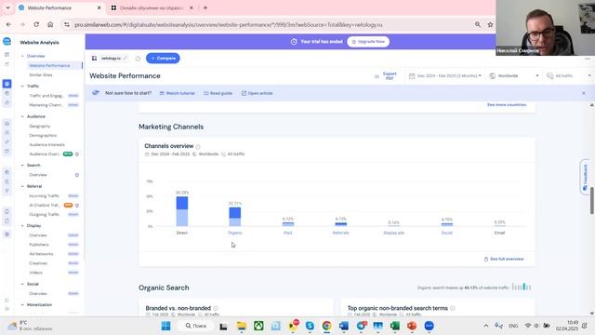Viewport: 595px width, 335px height.
Task: Open File Explorer from the taskbar
Action: [x=242, y=326]
